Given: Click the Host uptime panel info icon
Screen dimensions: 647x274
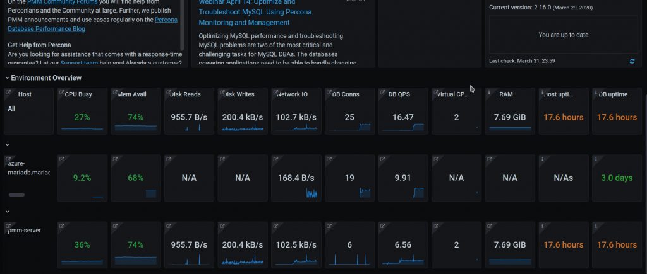Looking at the screenshot, I should tap(542, 93).
